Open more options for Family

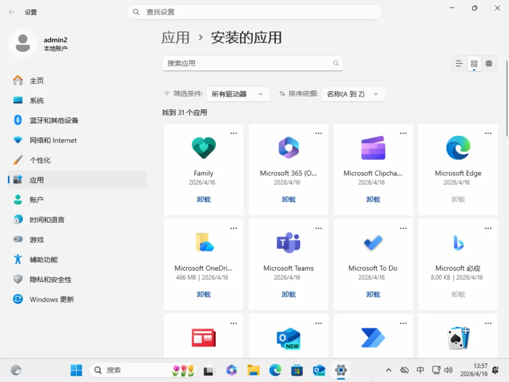click(233, 133)
